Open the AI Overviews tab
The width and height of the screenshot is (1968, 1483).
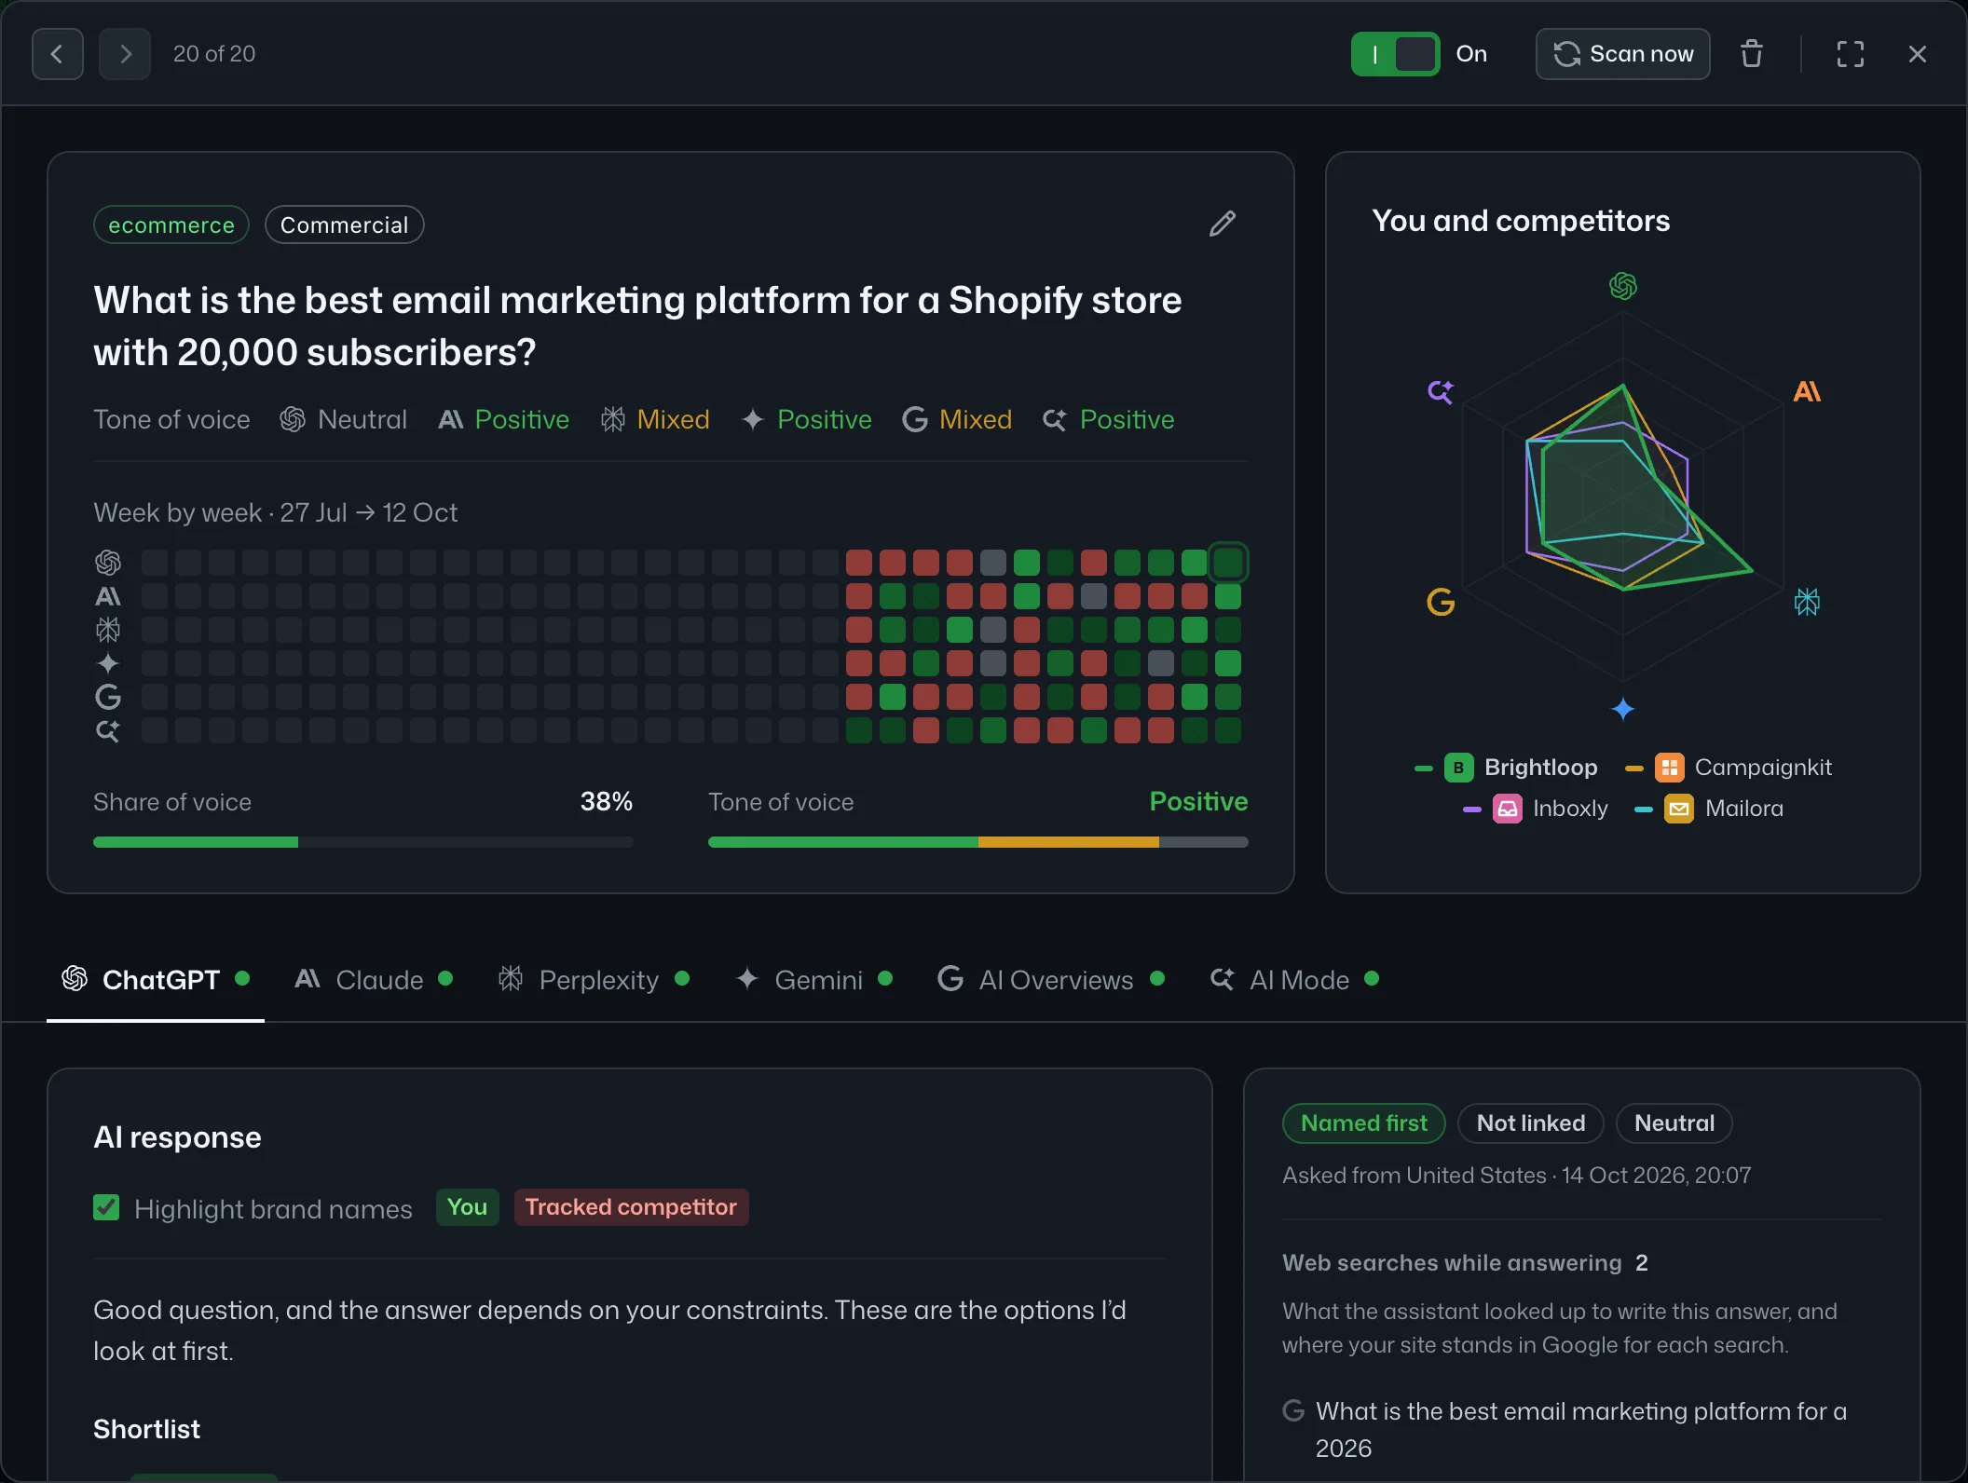click(x=1051, y=980)
